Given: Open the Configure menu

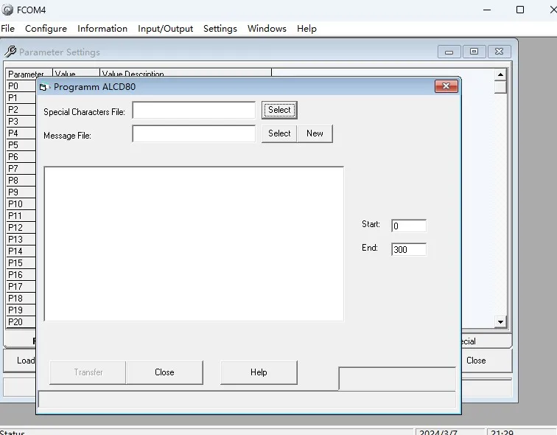Looking at the screenshot, I should coord(46,29).
